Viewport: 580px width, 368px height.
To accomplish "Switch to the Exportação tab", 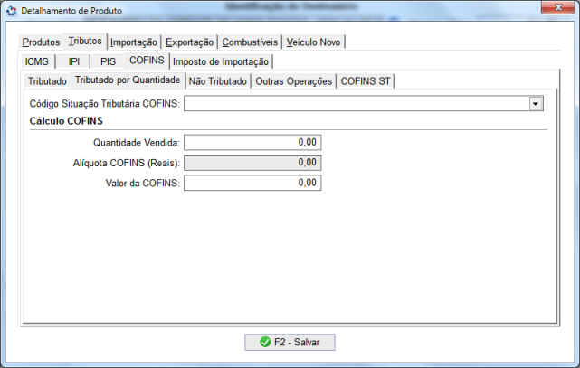I will (x=189, y=42).
